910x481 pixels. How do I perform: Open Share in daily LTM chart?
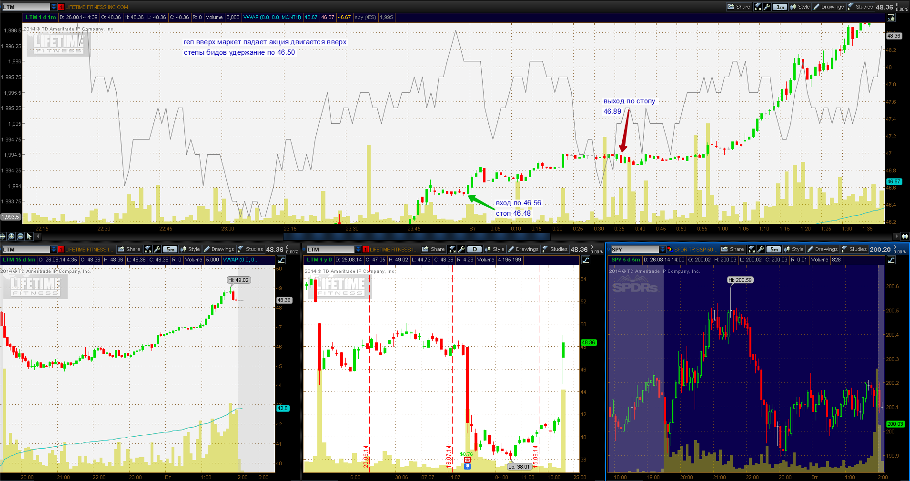pyautogui.click(x=434, y=249)
